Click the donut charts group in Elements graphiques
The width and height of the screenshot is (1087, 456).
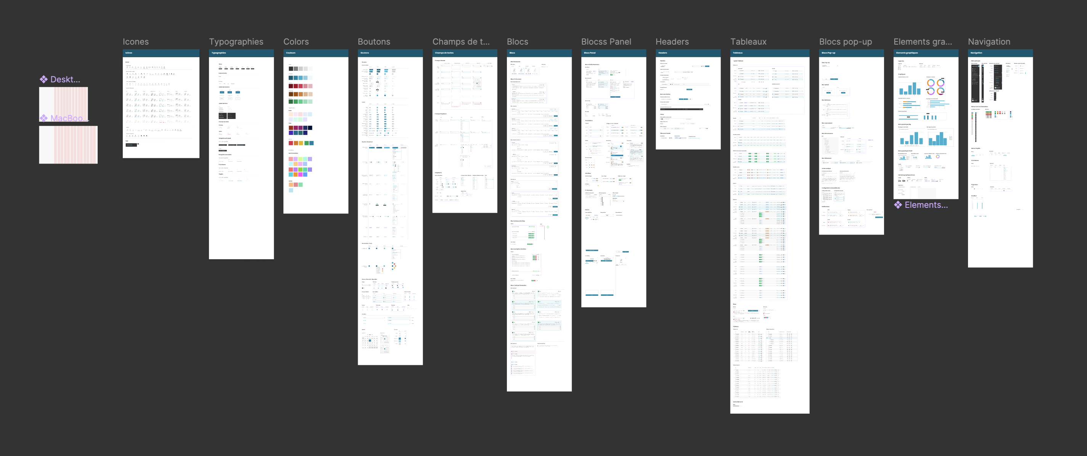tap(936, 87)
